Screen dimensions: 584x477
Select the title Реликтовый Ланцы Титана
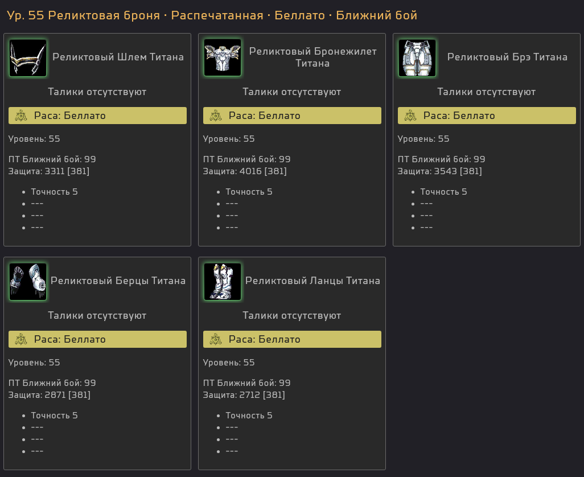(313, 281)
